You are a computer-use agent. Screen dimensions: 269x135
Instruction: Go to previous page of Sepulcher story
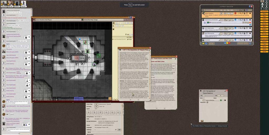pyautogui.click(x=130, y=100)
